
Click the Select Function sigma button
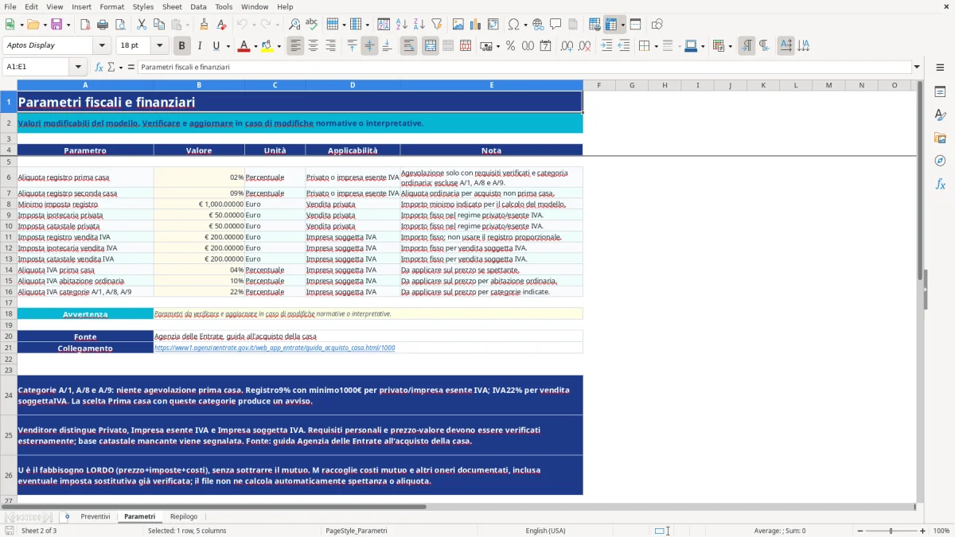111,67
